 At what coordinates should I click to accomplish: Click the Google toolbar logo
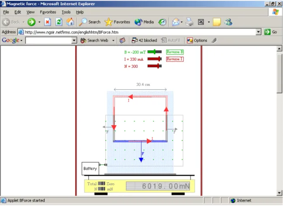[x=10, y=40]
